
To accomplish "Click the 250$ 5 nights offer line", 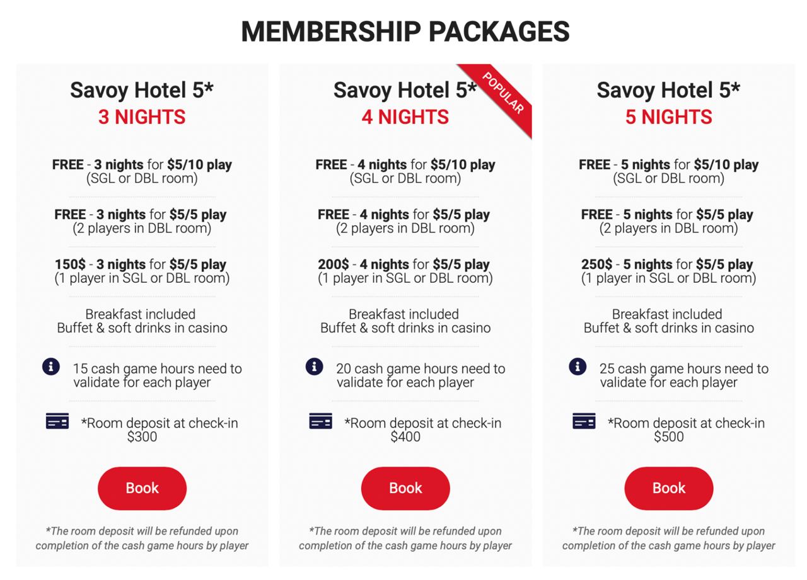I will (667, 264).
